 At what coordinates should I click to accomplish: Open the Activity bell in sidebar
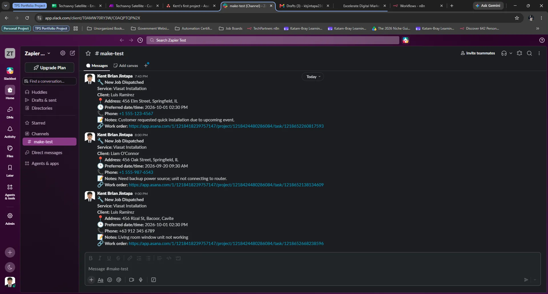coord(10,132)
